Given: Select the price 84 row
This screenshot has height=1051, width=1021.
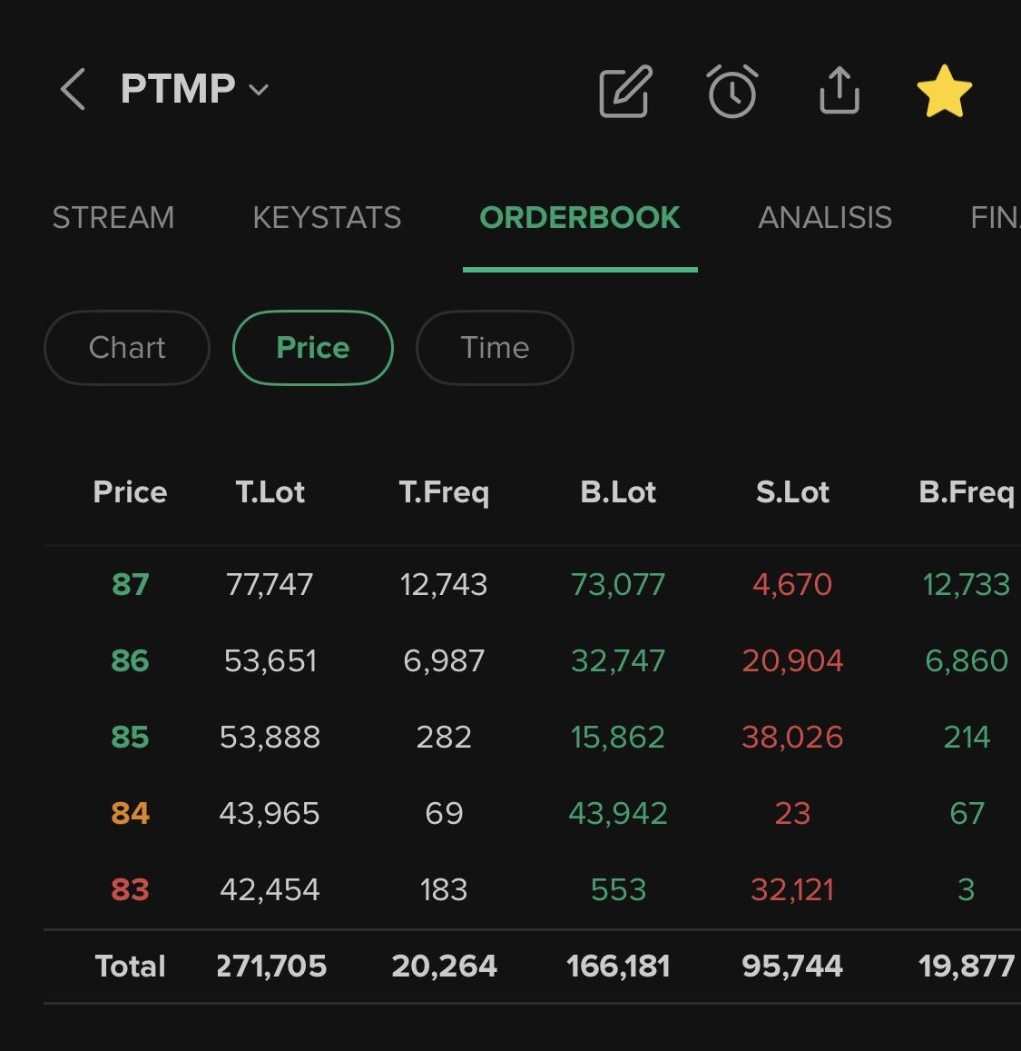Looking at the screenshot, I should 130,813.
